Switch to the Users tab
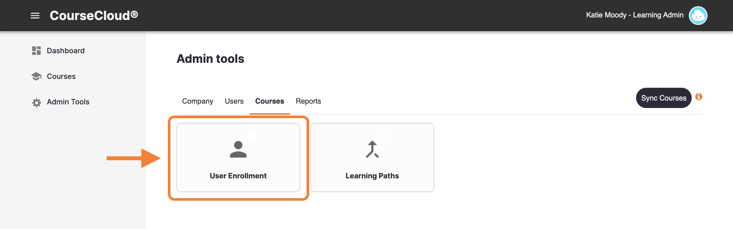This screenshot has height=229, width=733. 234,101
